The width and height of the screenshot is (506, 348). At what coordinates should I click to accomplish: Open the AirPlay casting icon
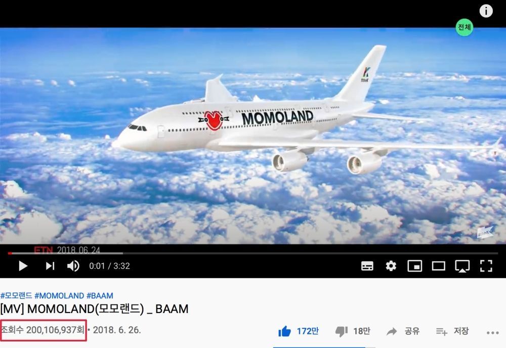click(462, 267)
